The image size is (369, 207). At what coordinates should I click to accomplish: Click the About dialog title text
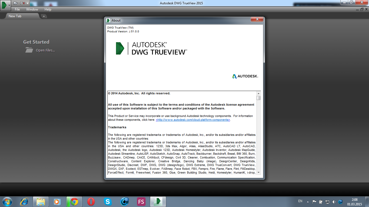pyautogui.click(x=116, y=20)
